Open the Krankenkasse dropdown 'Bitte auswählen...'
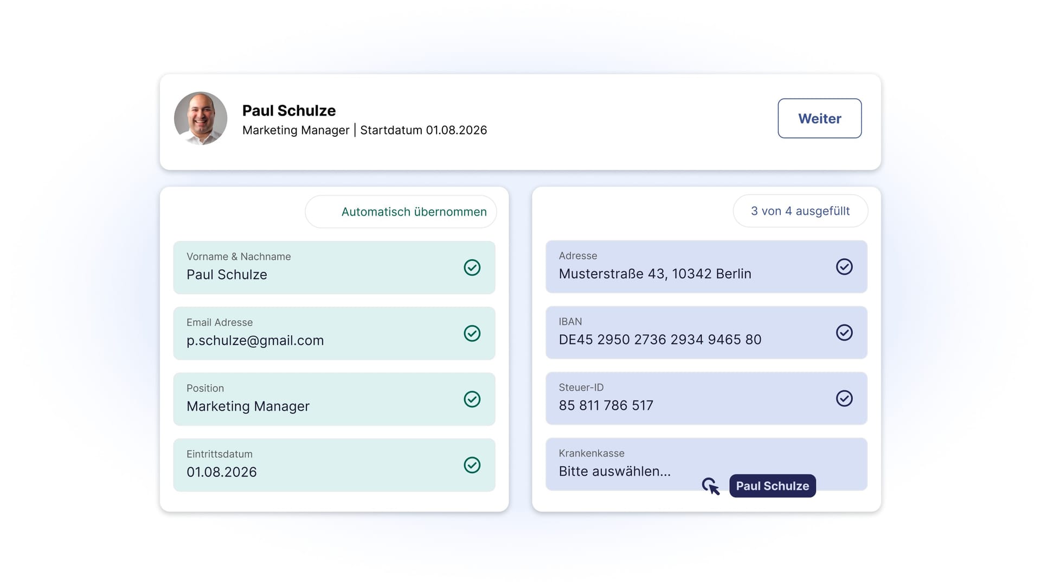The width and height of the screenshot is (1041, 586). [706, 464]
